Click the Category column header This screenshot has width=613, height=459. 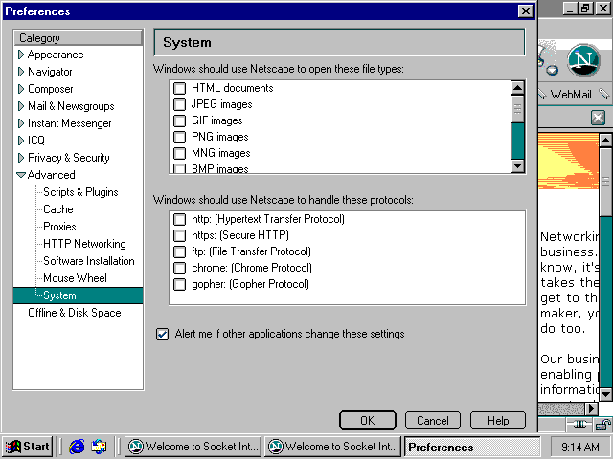tap(79, 38)
